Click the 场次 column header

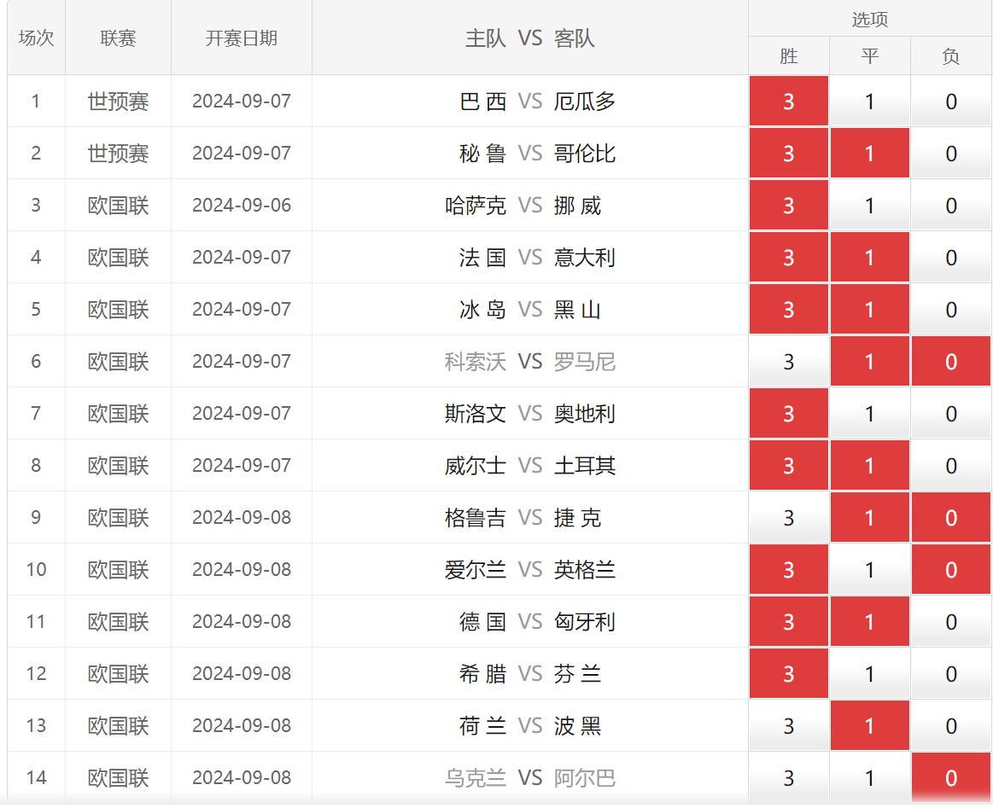tap(36, 38)
